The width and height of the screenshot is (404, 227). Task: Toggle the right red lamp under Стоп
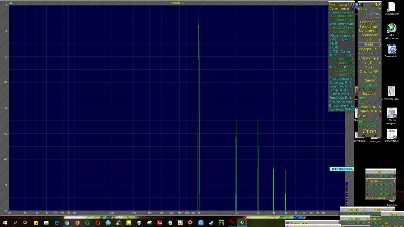pyautogui.click(x=375, y=136)
